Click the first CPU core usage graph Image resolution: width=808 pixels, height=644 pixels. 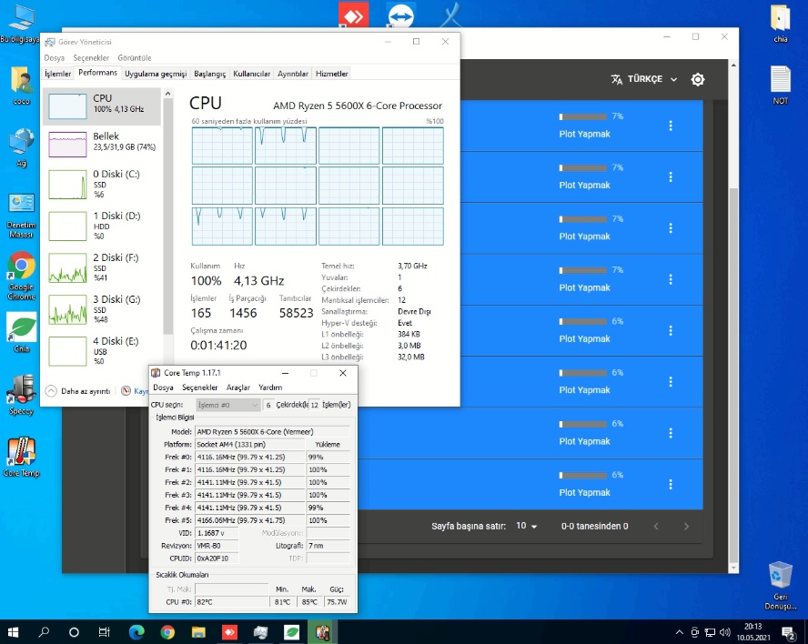[222, 146]
